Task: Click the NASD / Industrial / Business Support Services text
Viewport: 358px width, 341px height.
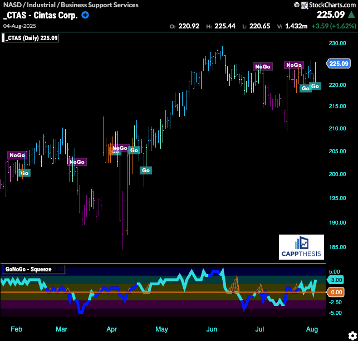Action: pyautogui.click(x=71, y=5)
